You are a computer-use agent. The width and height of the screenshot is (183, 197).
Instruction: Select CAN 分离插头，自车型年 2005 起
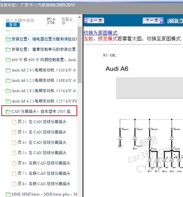(x=41, y=111)
